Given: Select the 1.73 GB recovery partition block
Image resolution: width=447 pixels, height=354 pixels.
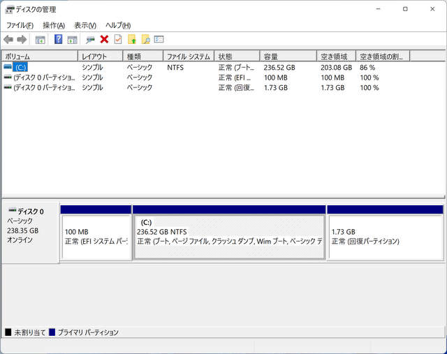Looking at the screenshot, I should [385, 237].
